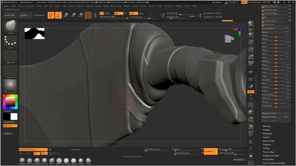Click the camera view head thumbnail
Screen dimensions: 296x166
click(229, 39)
